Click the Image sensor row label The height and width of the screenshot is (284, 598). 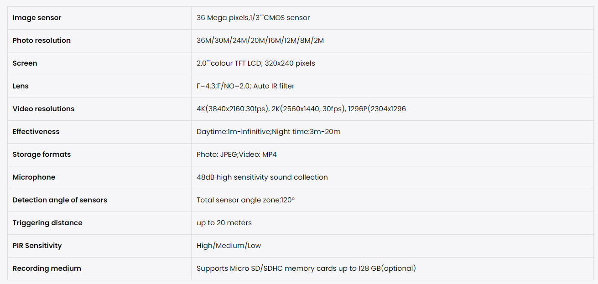click(x=37, y=18)
